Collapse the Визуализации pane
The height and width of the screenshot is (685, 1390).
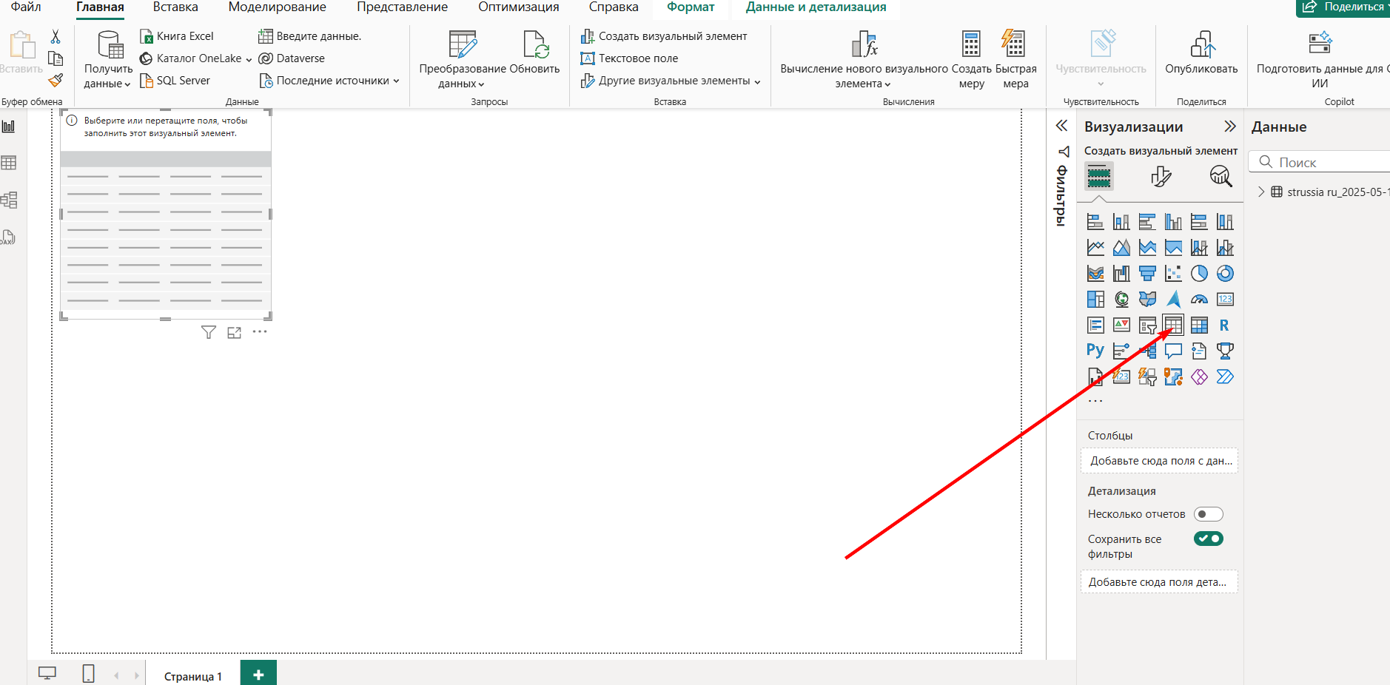tap(1230, 126)
